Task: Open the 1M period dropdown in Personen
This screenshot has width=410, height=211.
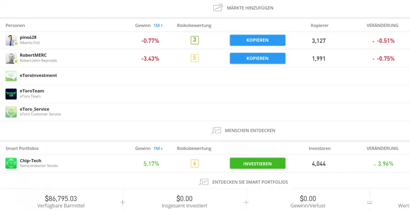Action: point(158,26)
